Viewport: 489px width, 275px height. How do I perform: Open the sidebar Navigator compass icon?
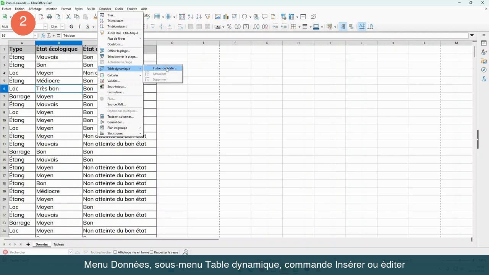(484, 70)
